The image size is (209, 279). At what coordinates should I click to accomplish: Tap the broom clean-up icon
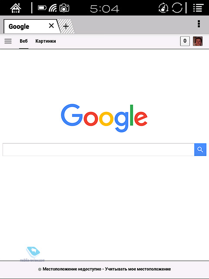pos(164,8)
